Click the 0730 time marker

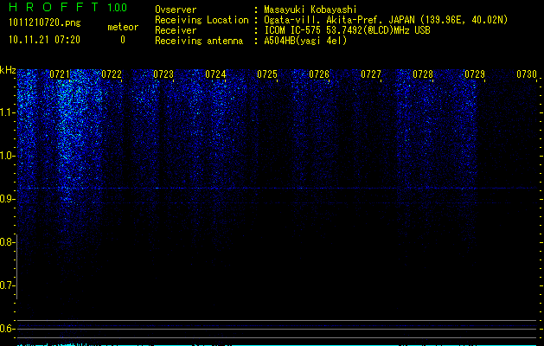coord(527,74)
